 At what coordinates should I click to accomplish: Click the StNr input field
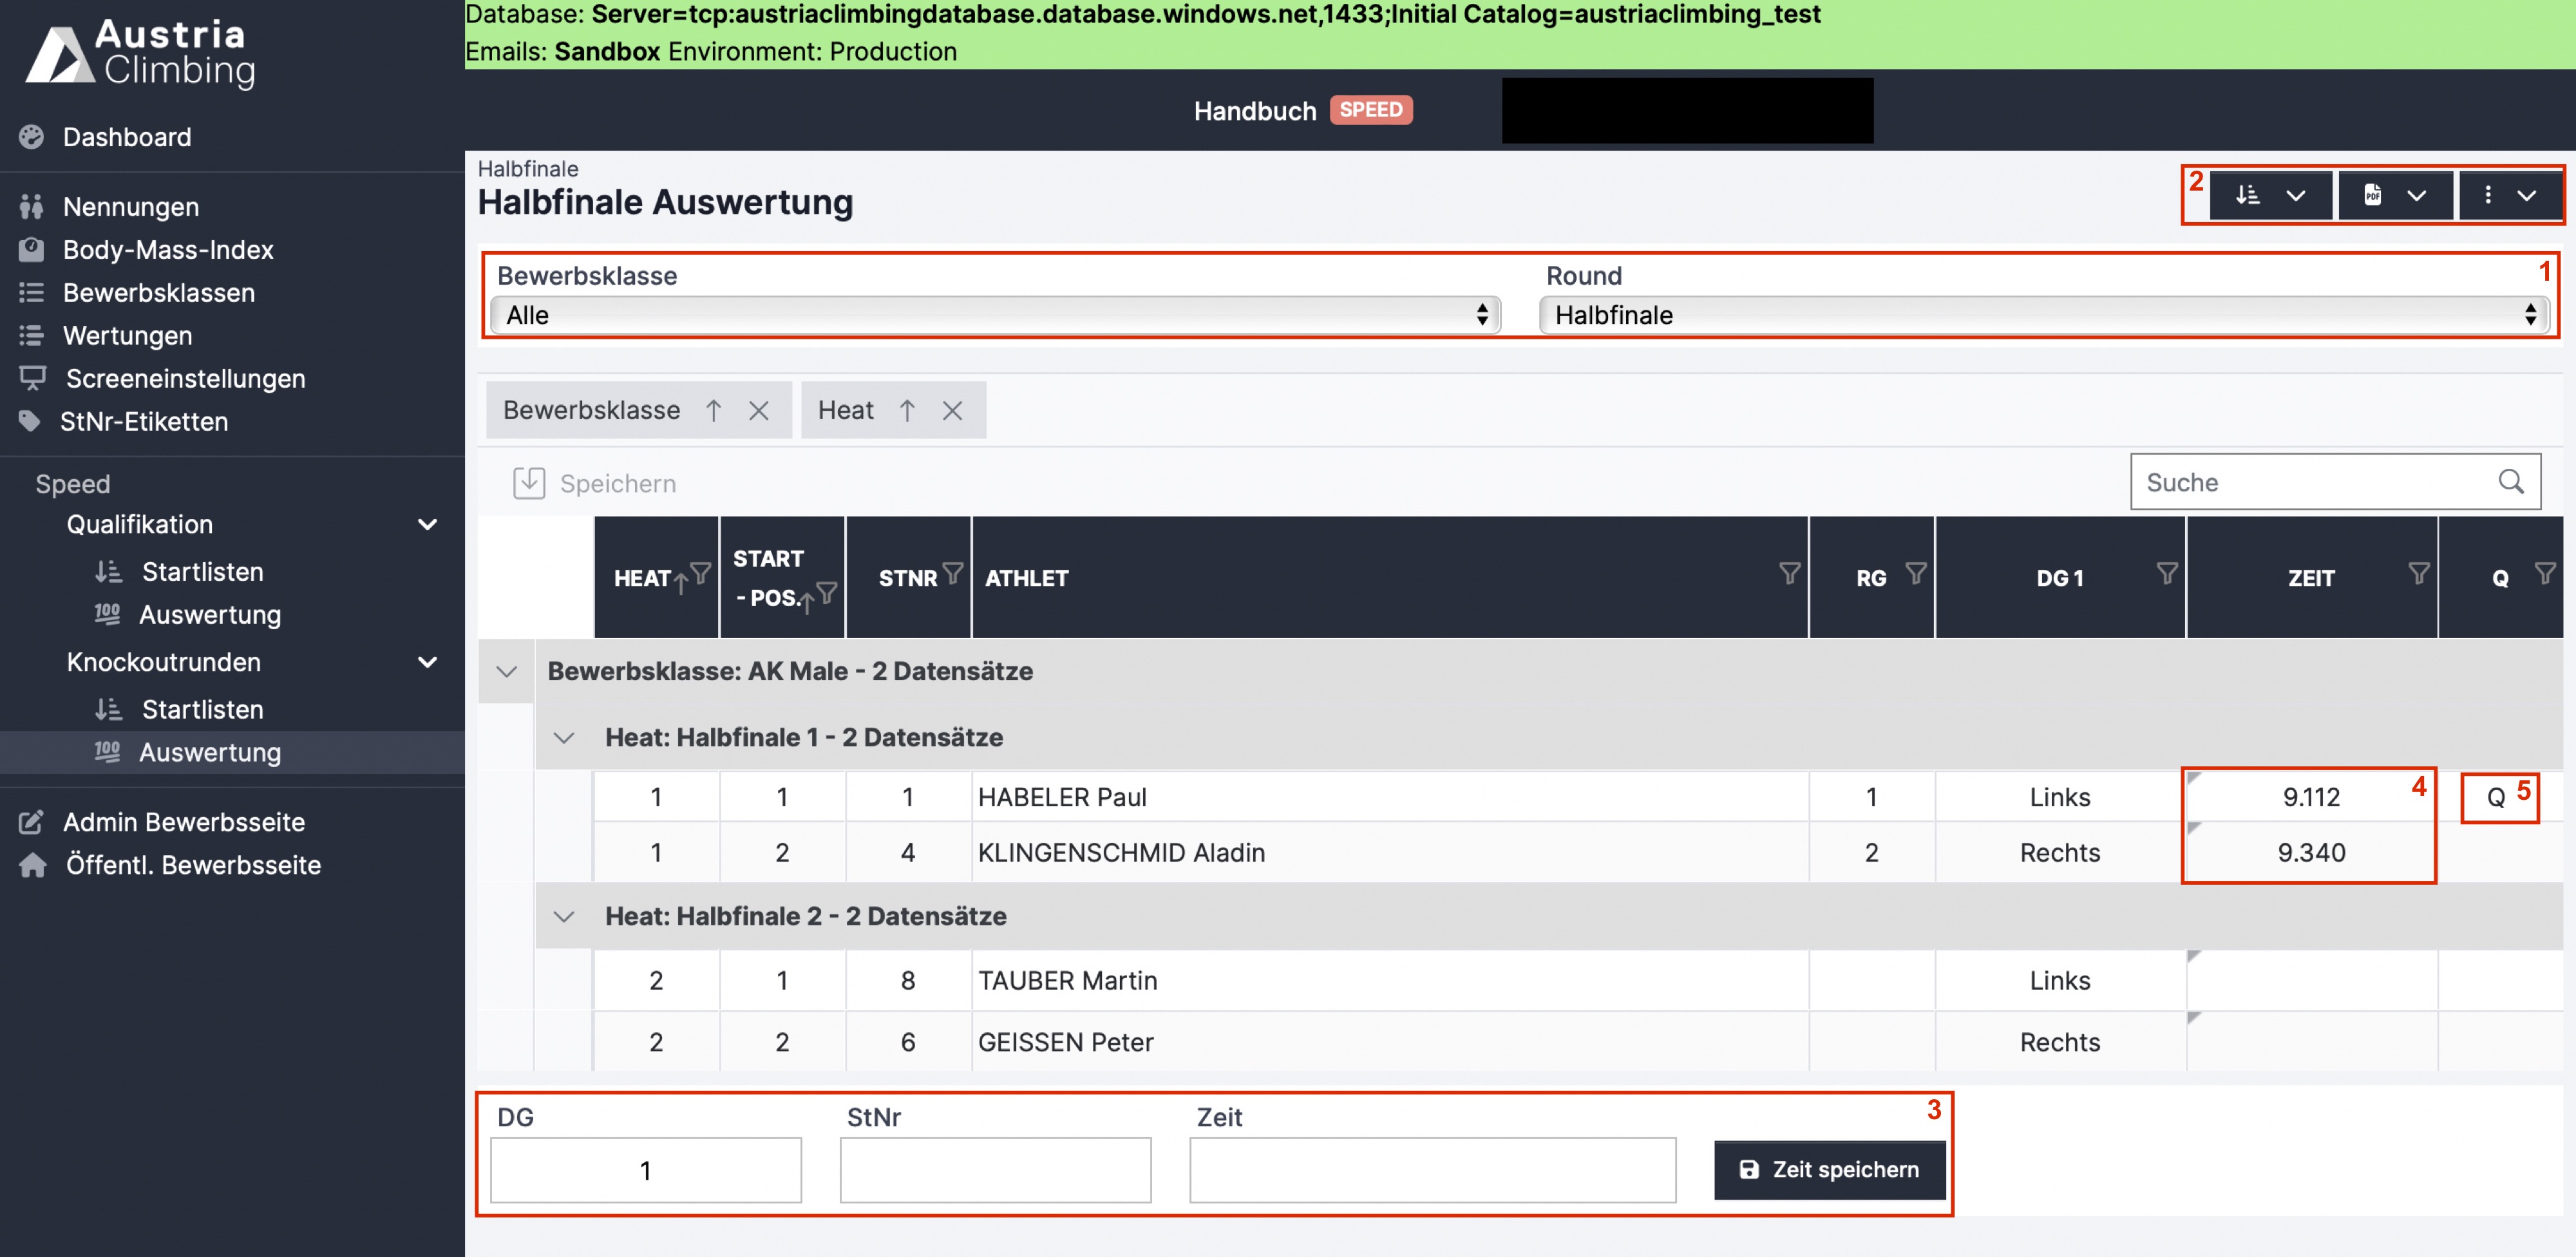point(995,1169)
